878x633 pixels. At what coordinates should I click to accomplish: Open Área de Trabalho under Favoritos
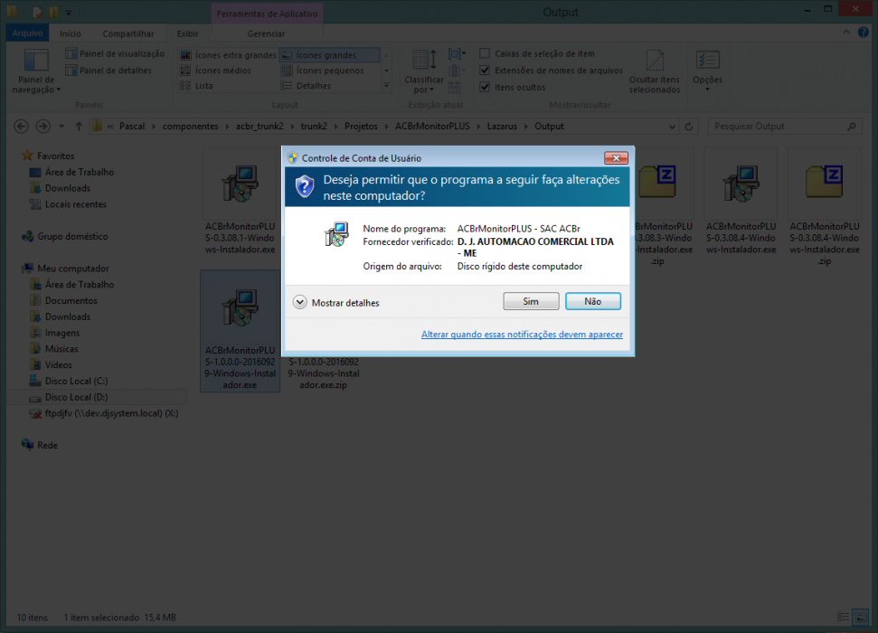80,173
